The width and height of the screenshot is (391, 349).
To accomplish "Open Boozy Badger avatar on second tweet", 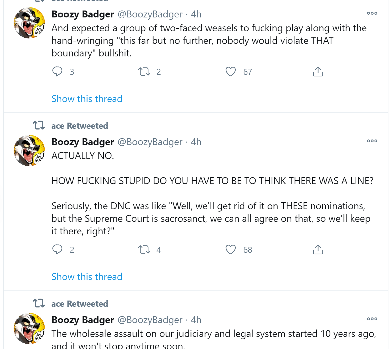I will pos(29,151).
